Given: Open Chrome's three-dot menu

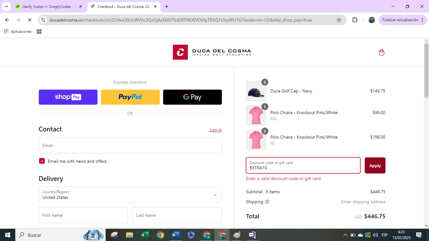Looking at the screenshot, I should tap(422, 20).
